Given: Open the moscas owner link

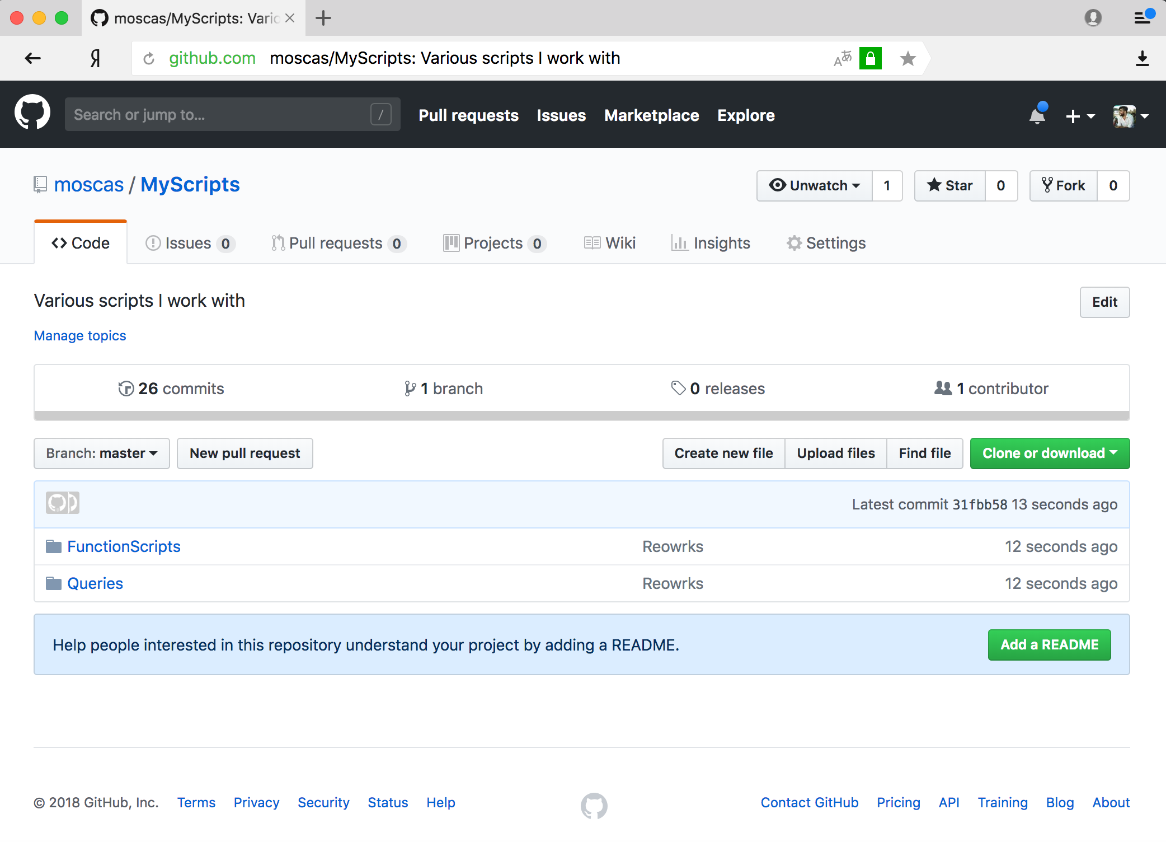Looking at the screenshot, I should [89, 185].
